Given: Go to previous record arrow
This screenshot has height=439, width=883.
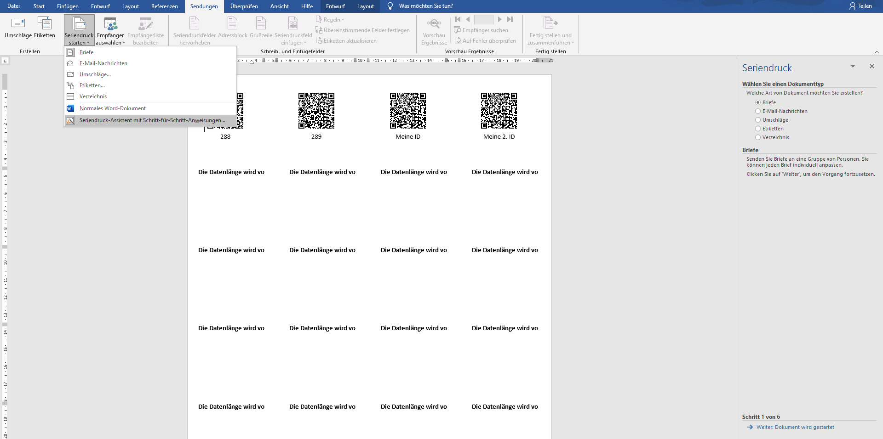Looking at the screenshot, I should pos(468,19).
